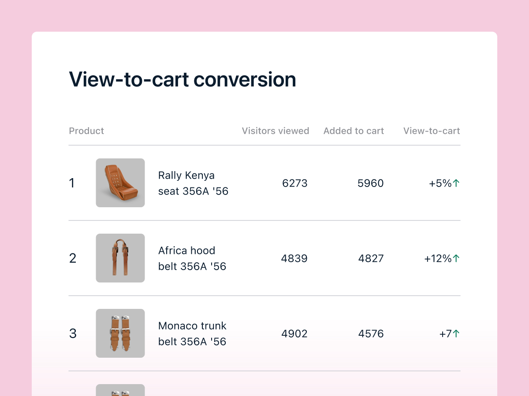The image size is (529, 396).
Task: Click the partially visible fourth product thumbnail
Action: (120, 390)
